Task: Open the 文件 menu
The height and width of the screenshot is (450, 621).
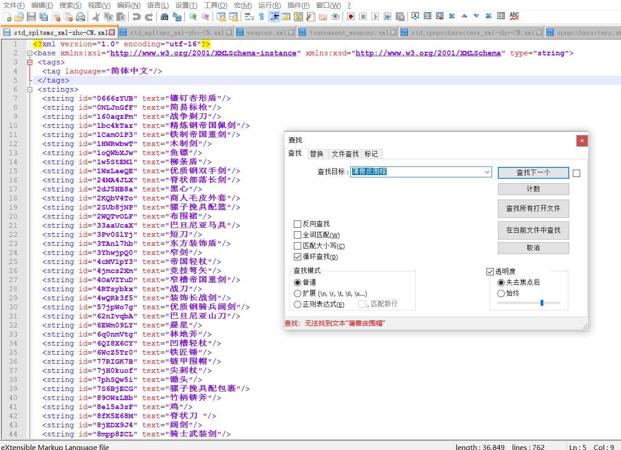Action: tap(14, 5)
